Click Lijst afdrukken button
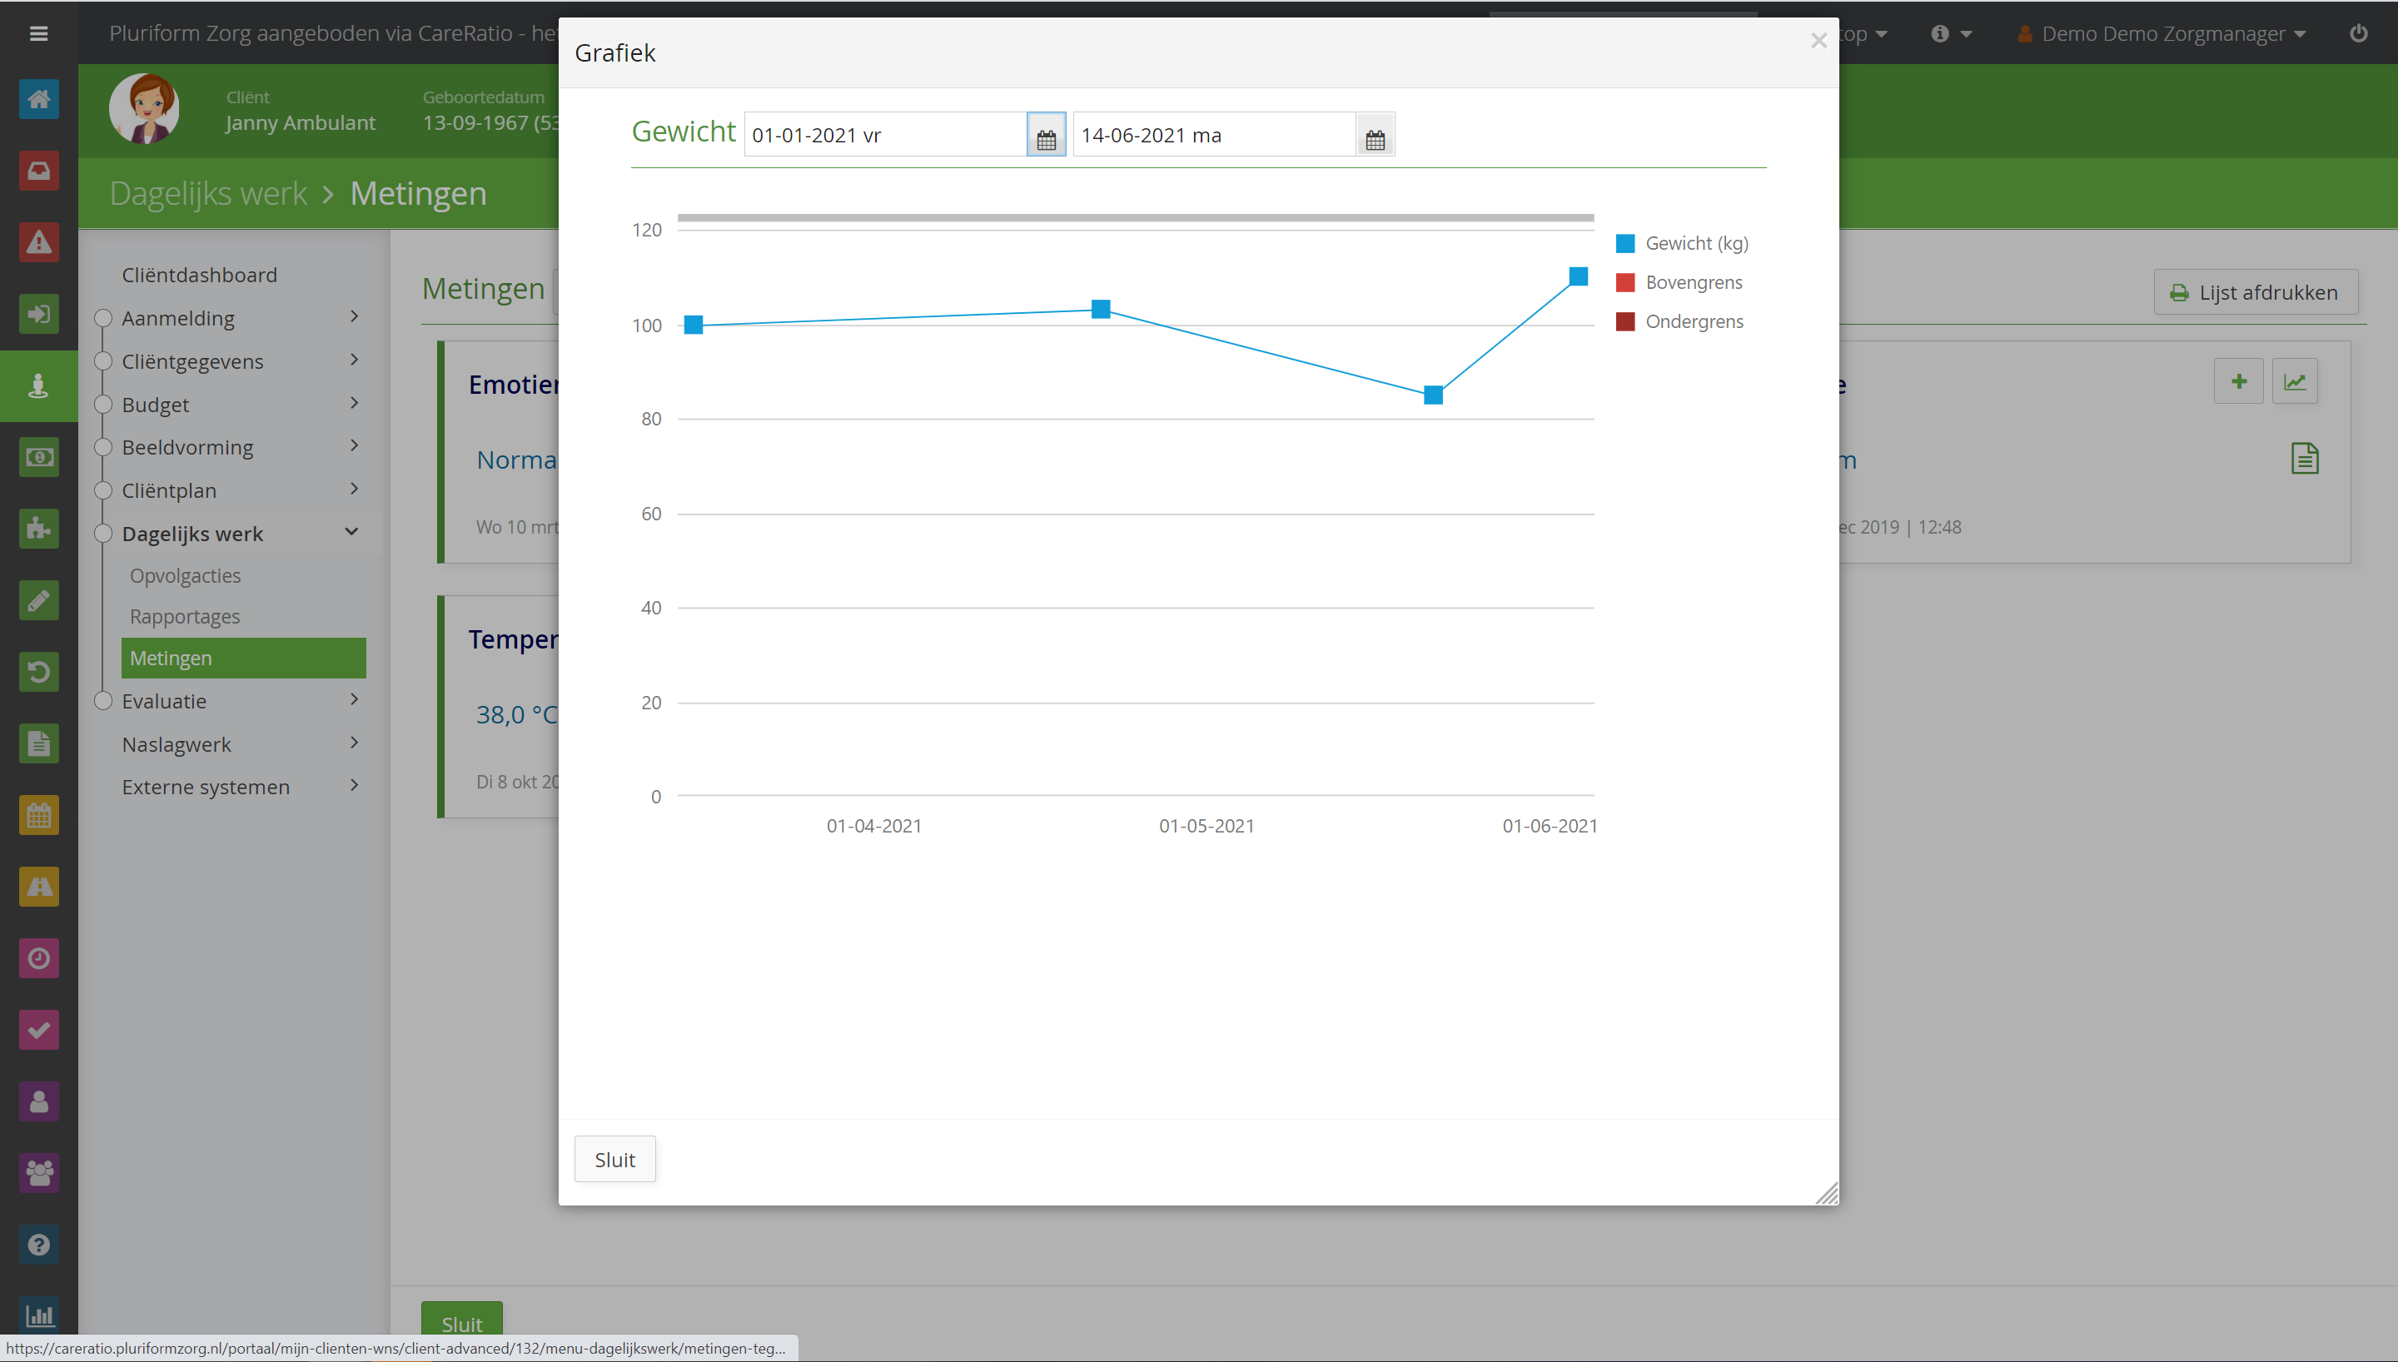The image size is (2398, 1362). click(x=2256, y=293)
